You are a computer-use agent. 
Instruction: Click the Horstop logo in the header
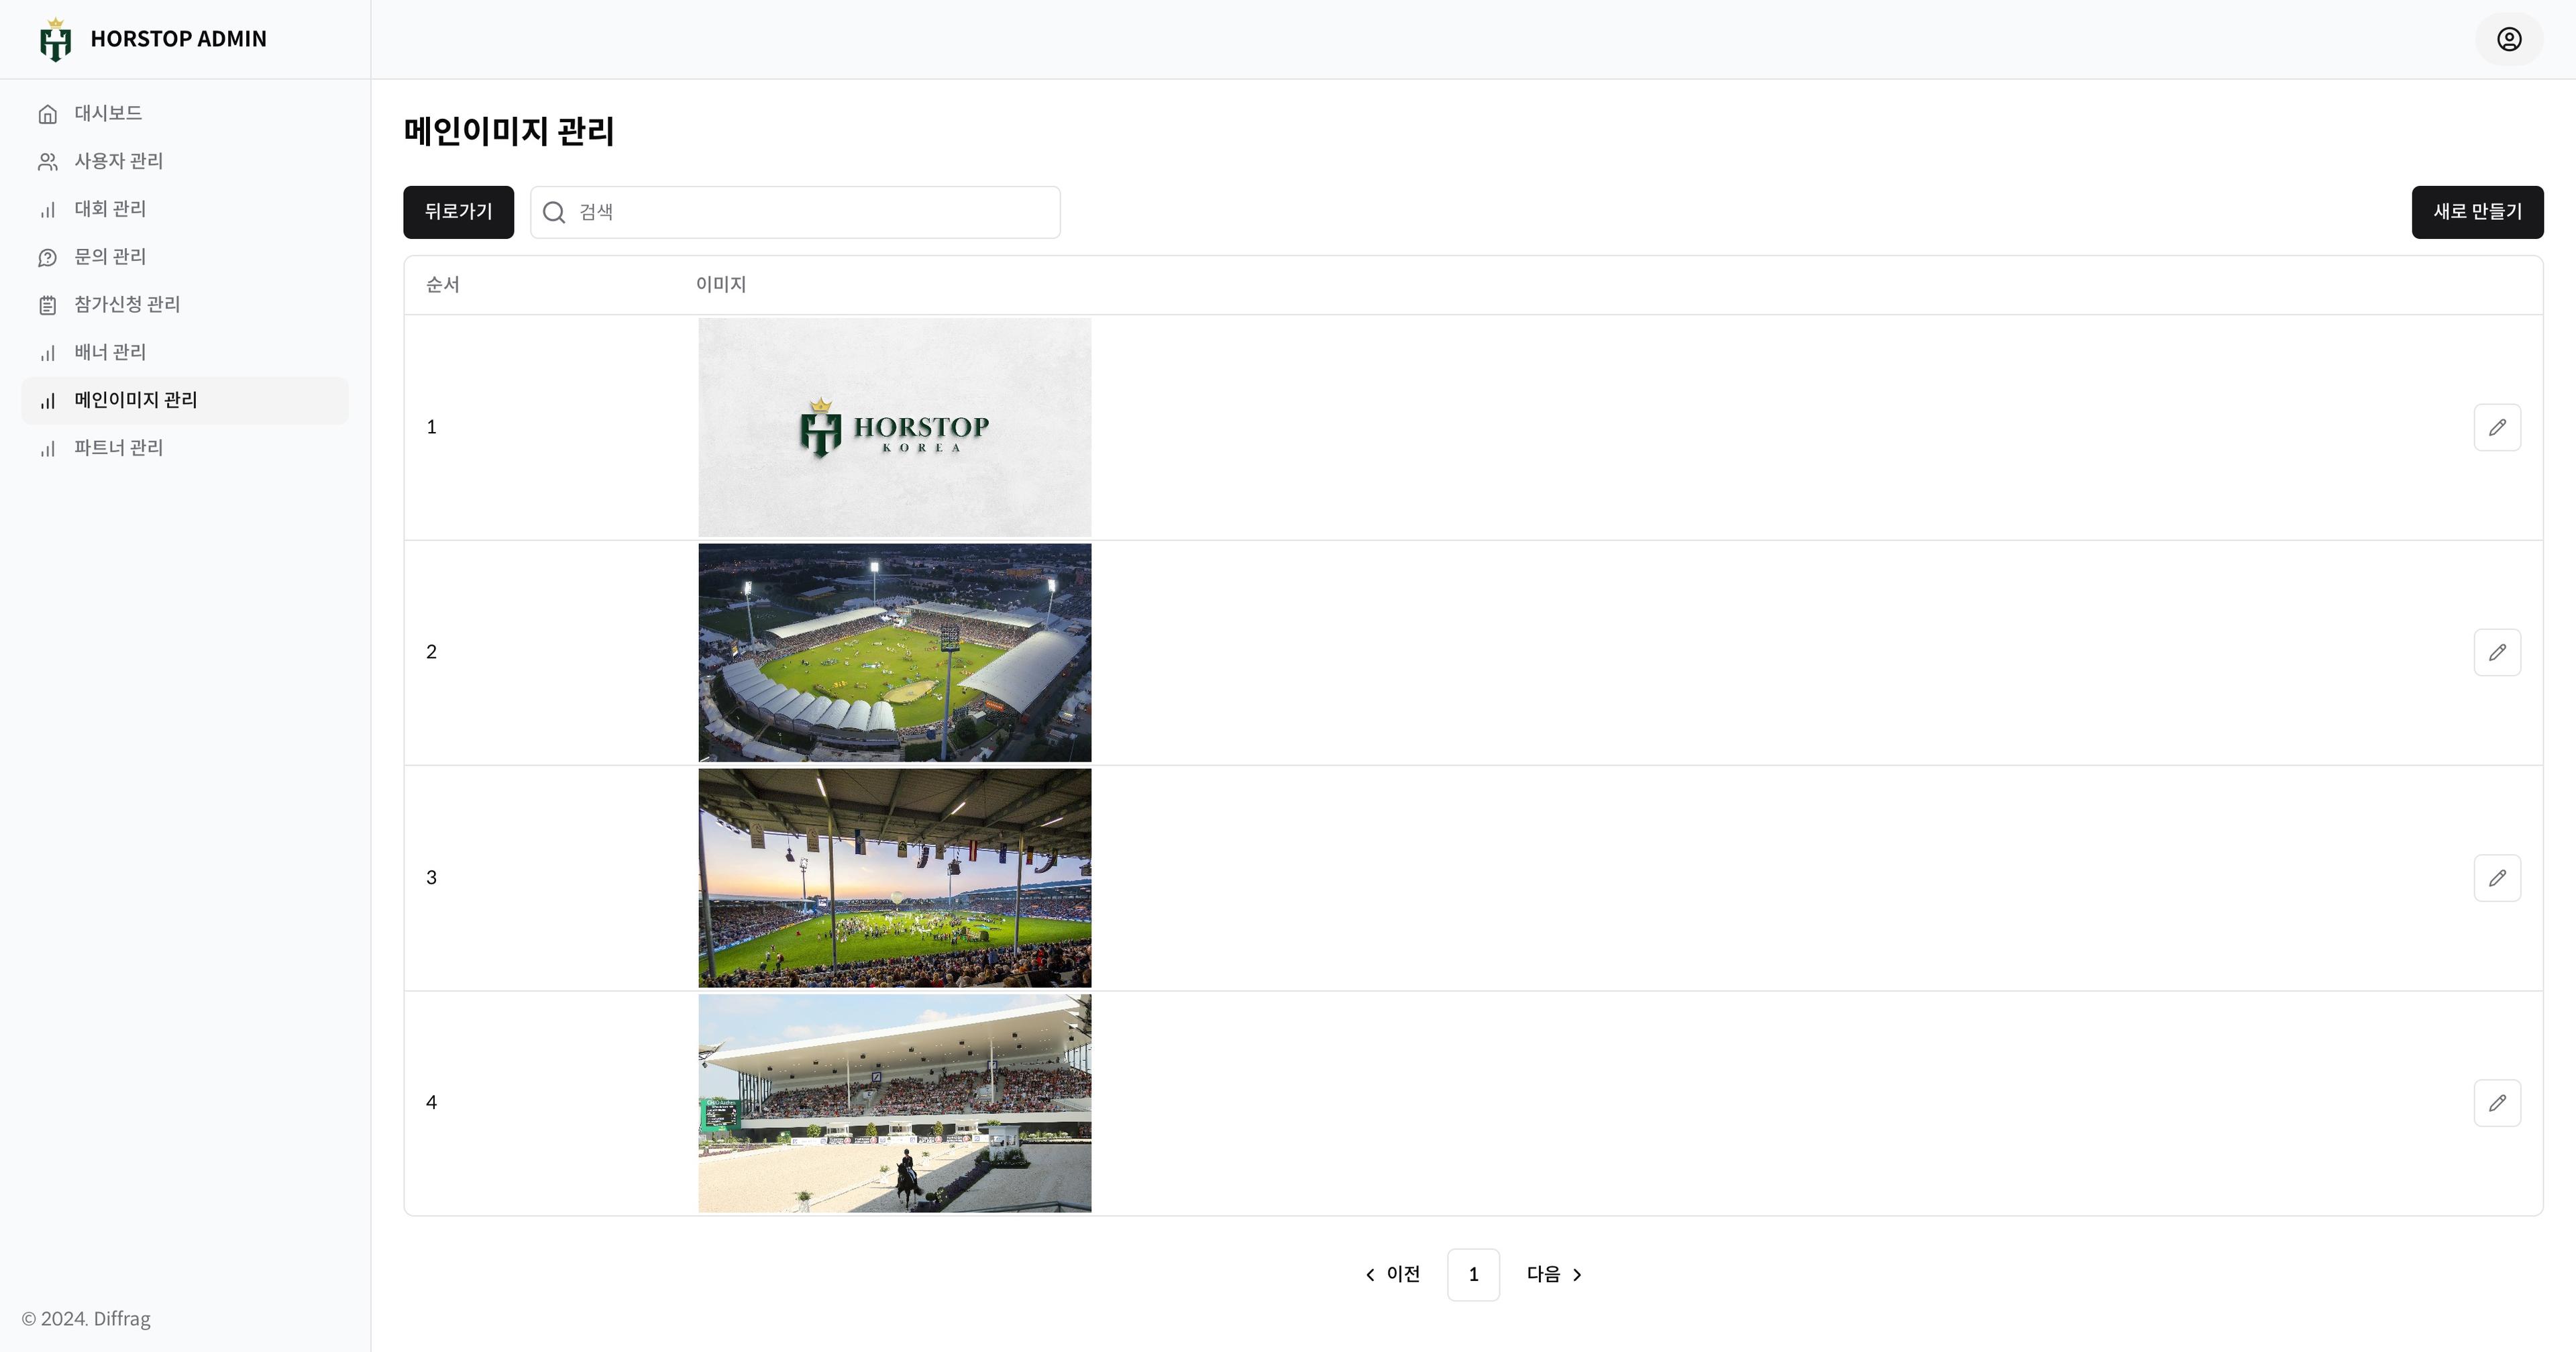[x=56, y=40]
